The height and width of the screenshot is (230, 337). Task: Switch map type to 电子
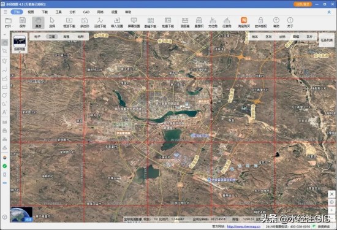click(x=37, y=37)
